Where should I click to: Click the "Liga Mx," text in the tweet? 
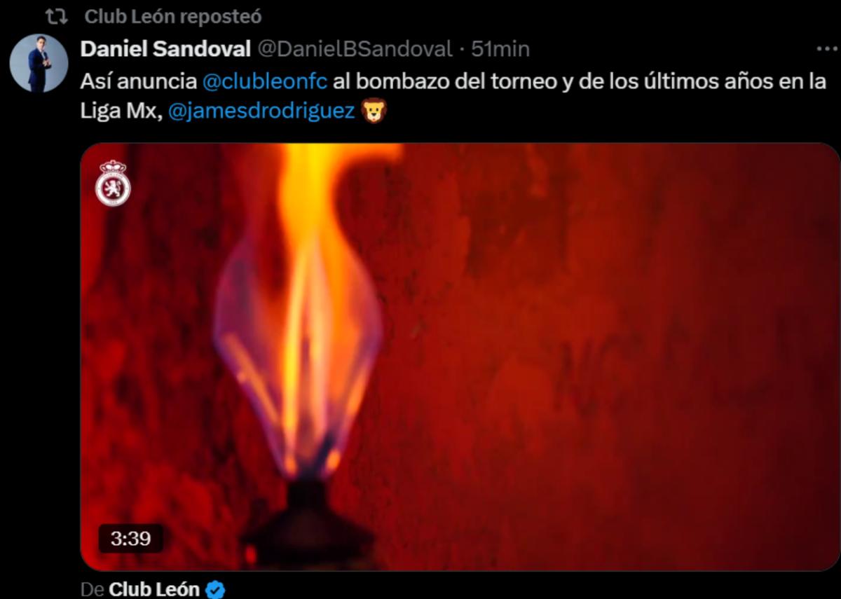[x=122, y=112]
